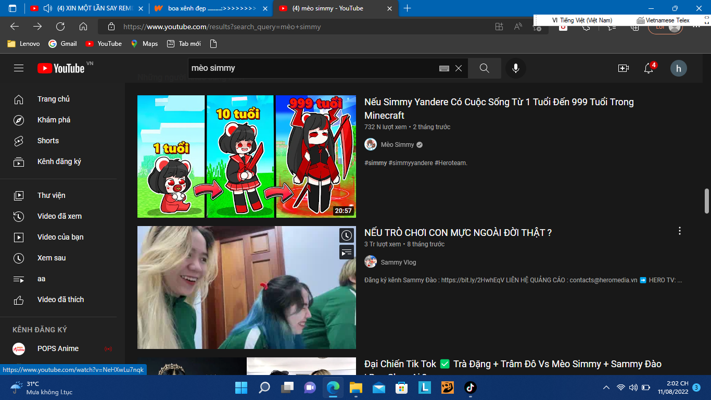Click the search magnifier button
This screenshot has width=711, height=400.
pos(485,68)
